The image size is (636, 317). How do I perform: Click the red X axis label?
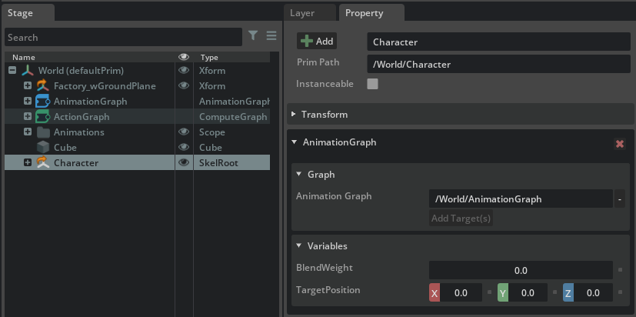coord(435,292)
